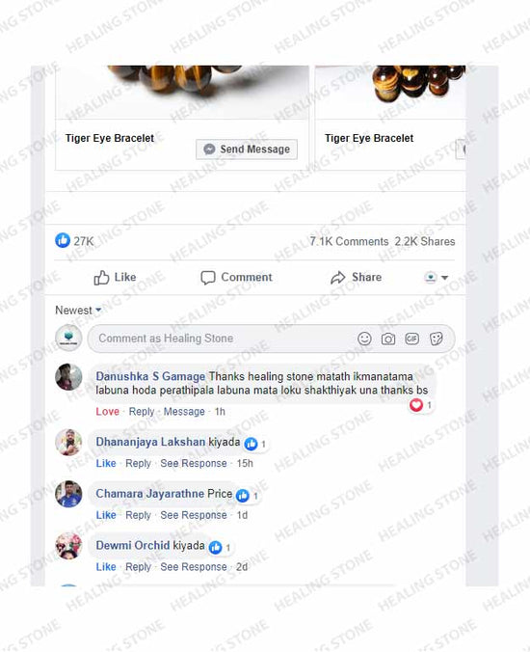Attach a photo using the camera icon

pyautogui.click(x=388, y=339)
